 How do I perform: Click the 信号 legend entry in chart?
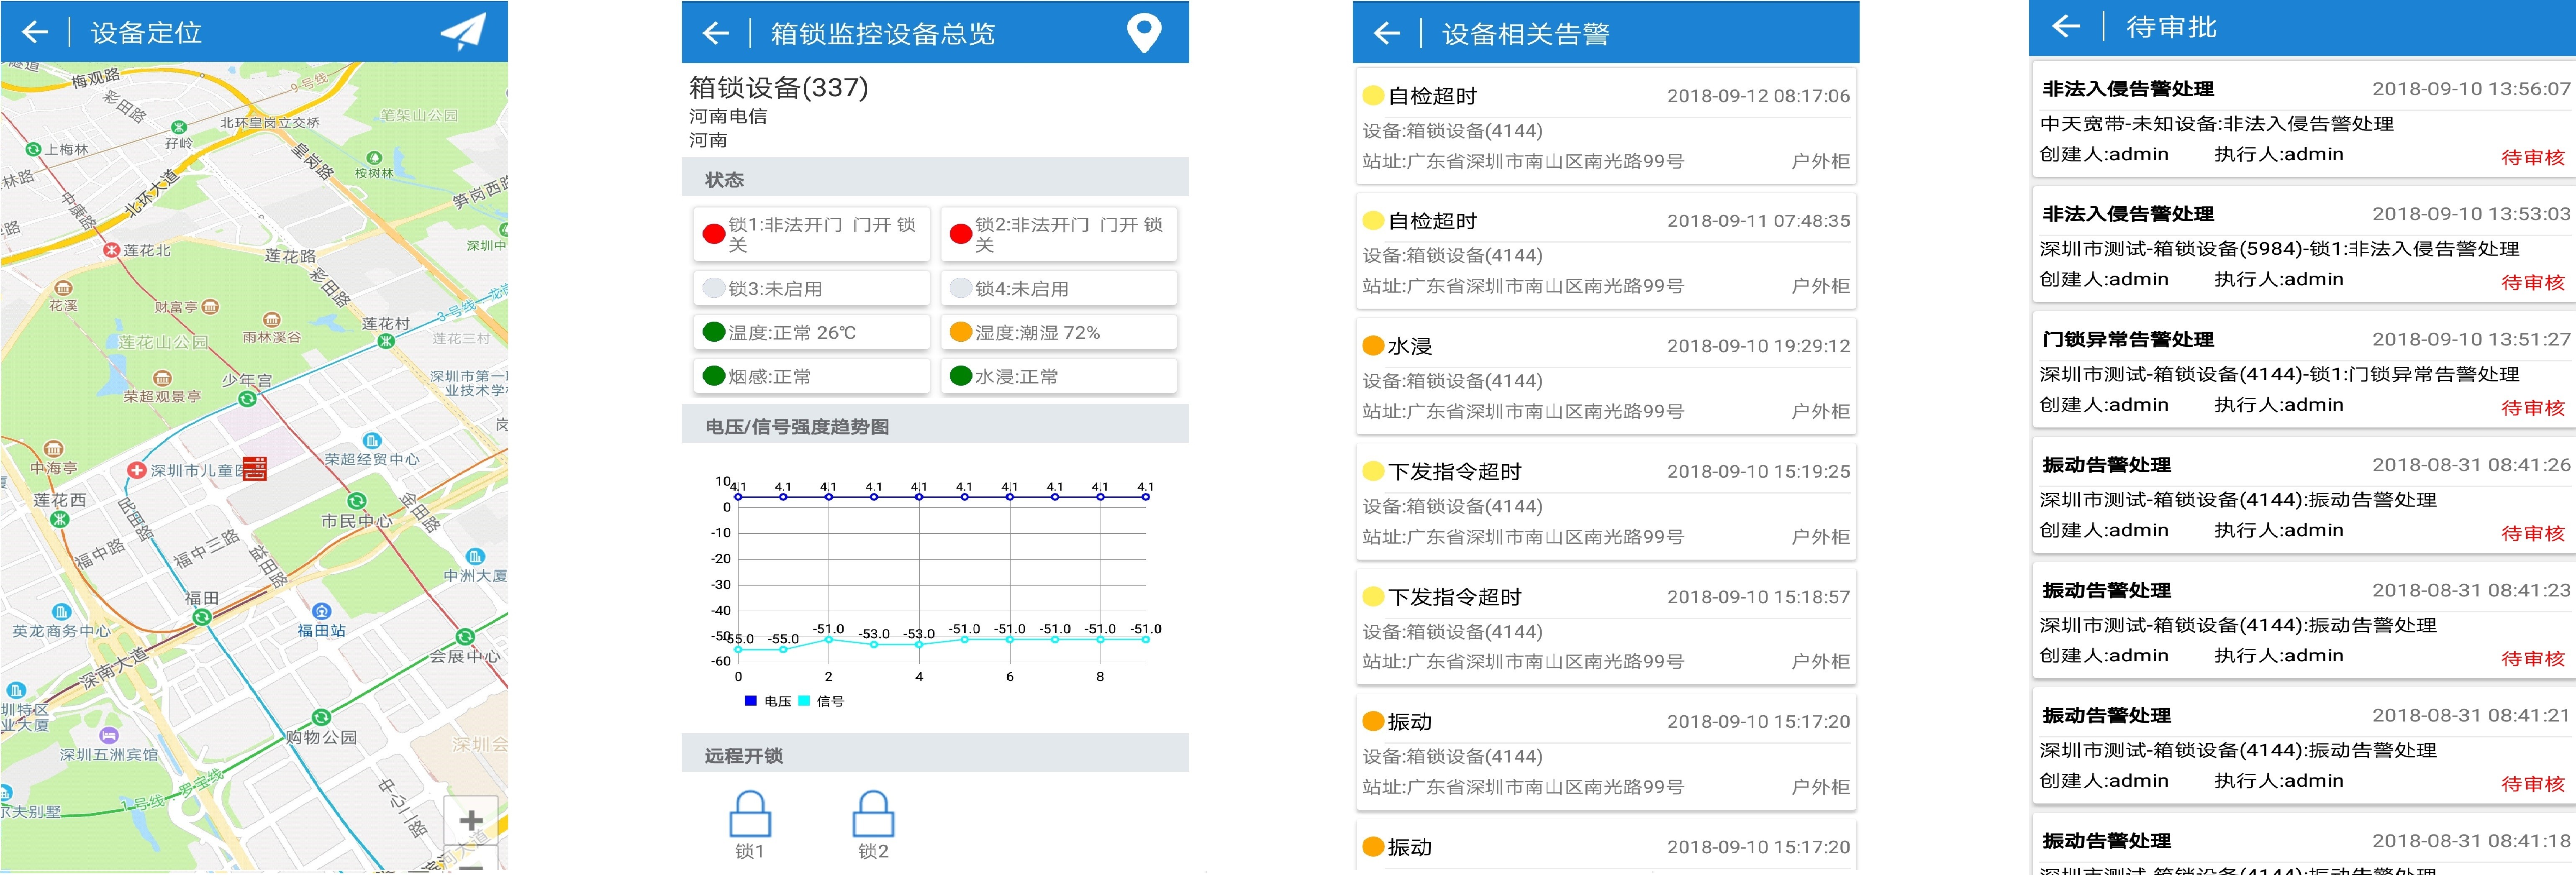click(821, 701)
